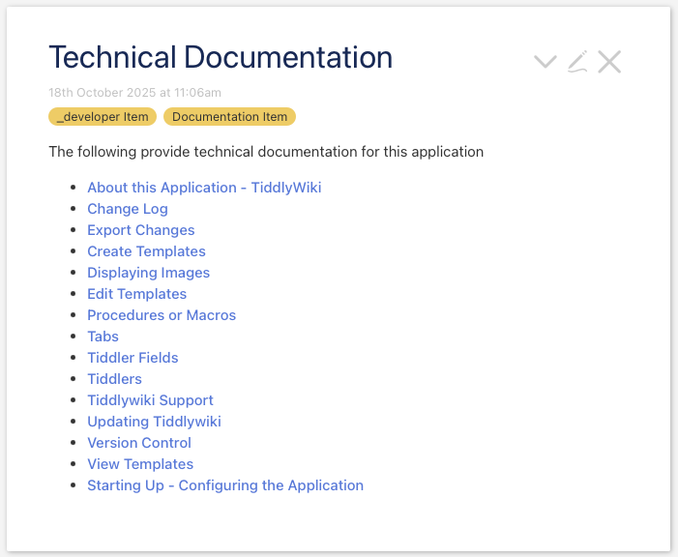Open Starting Up - Configuring the Application
The width and height of the screenshot is (678, 557).
225,485
